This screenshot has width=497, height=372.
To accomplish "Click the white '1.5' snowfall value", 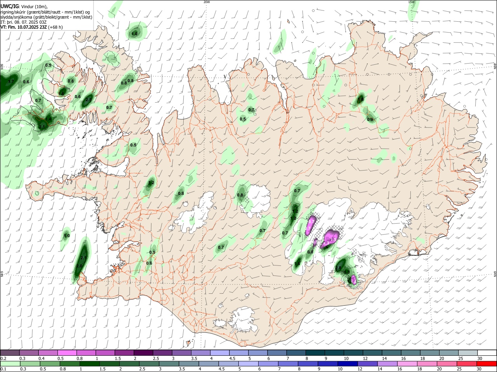I will tap(333, 240).
